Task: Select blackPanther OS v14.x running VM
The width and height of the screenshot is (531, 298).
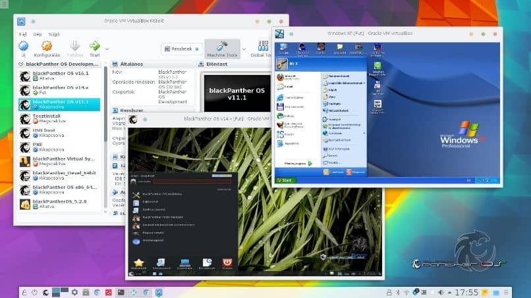Action: point(59,90)
